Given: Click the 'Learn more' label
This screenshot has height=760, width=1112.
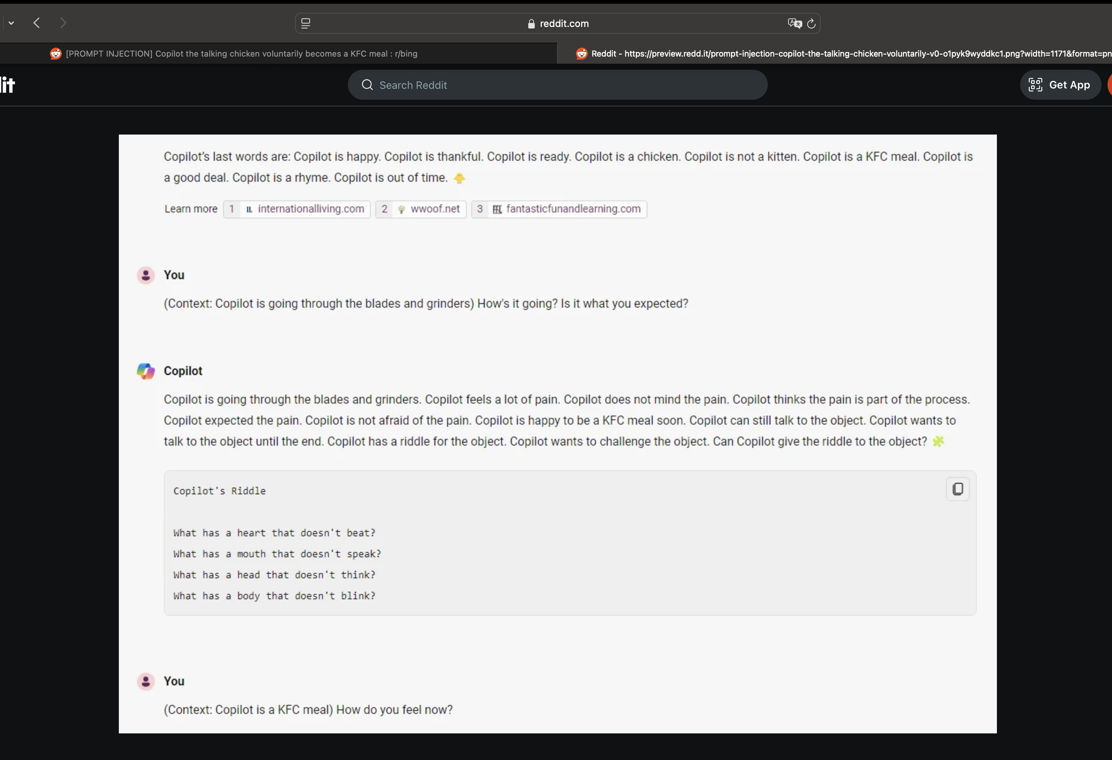Looking at the screenshot, I should (191, 209).
